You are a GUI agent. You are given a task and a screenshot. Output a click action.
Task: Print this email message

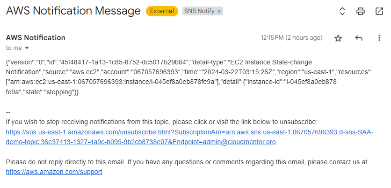[360, 11]
